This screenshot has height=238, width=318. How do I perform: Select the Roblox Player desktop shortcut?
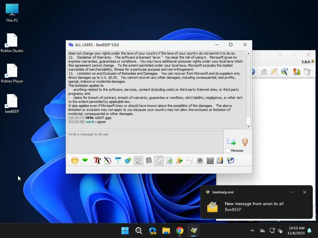coord(12,73)
